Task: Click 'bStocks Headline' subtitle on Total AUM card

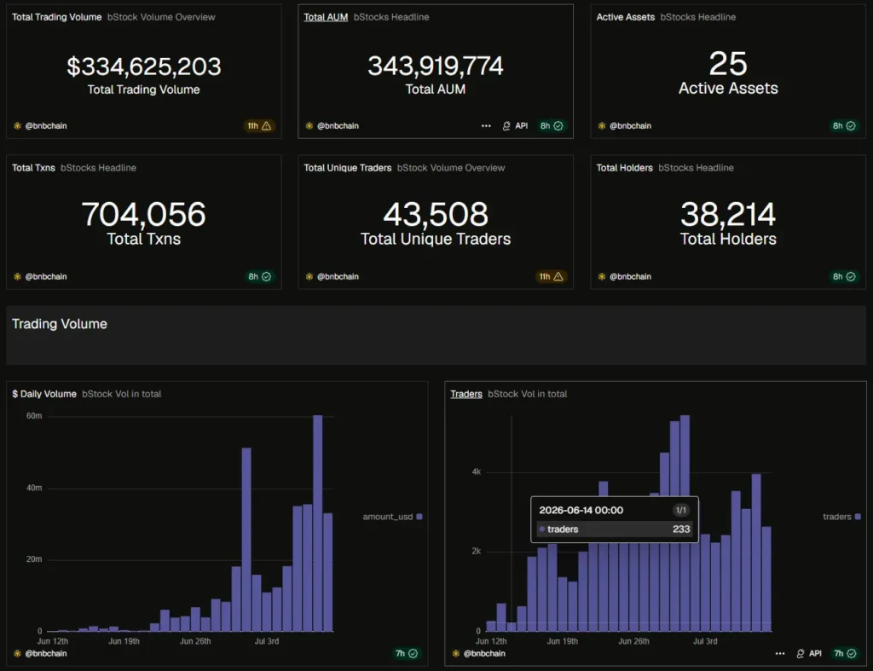Action: click(x=391, y=17)
